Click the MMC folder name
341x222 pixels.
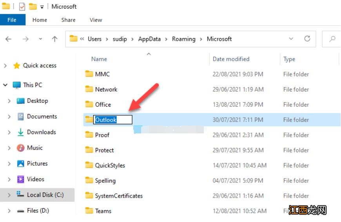tap(102, 74)
